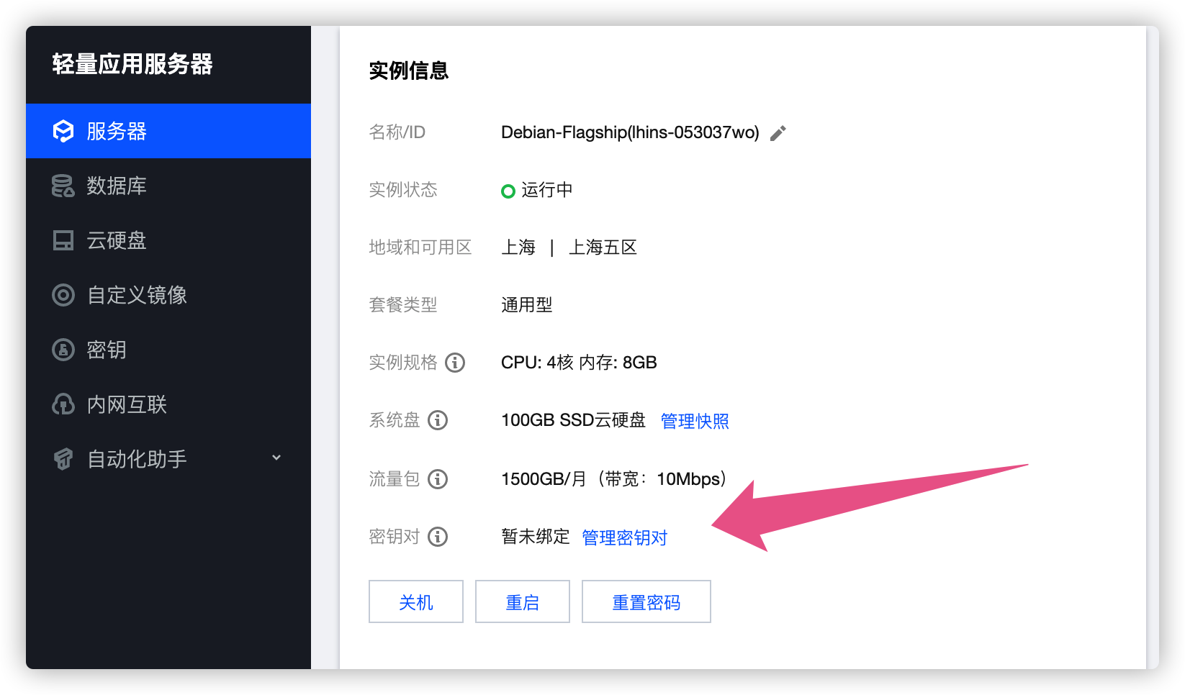
Task: Click the info icon next to 实例规格
Action: (455, 363)
